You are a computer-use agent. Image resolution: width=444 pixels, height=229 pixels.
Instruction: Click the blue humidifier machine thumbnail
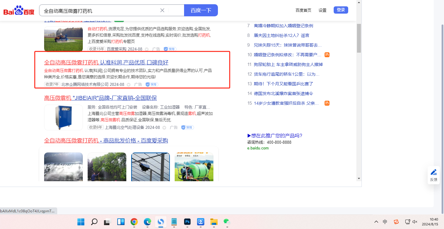pyautogui.click(x=63, y=117)
